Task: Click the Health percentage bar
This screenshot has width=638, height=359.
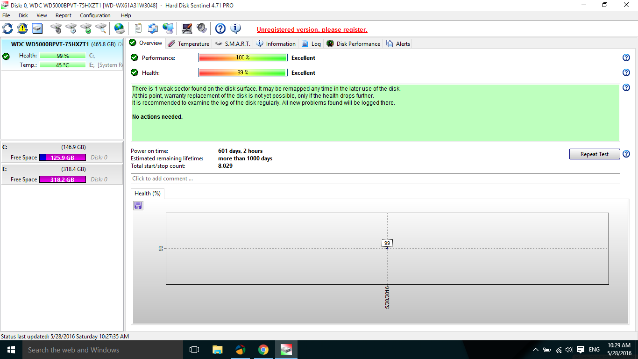Action: (242, 72)
